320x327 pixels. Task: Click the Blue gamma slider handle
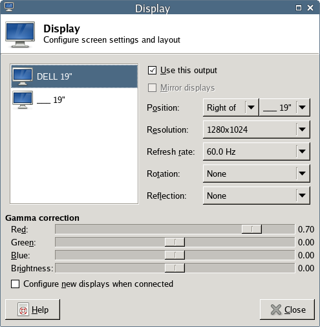pos(175,255)
